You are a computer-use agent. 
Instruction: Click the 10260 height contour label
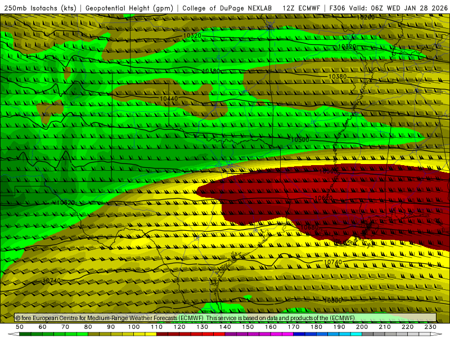click(x=366, y=17)
